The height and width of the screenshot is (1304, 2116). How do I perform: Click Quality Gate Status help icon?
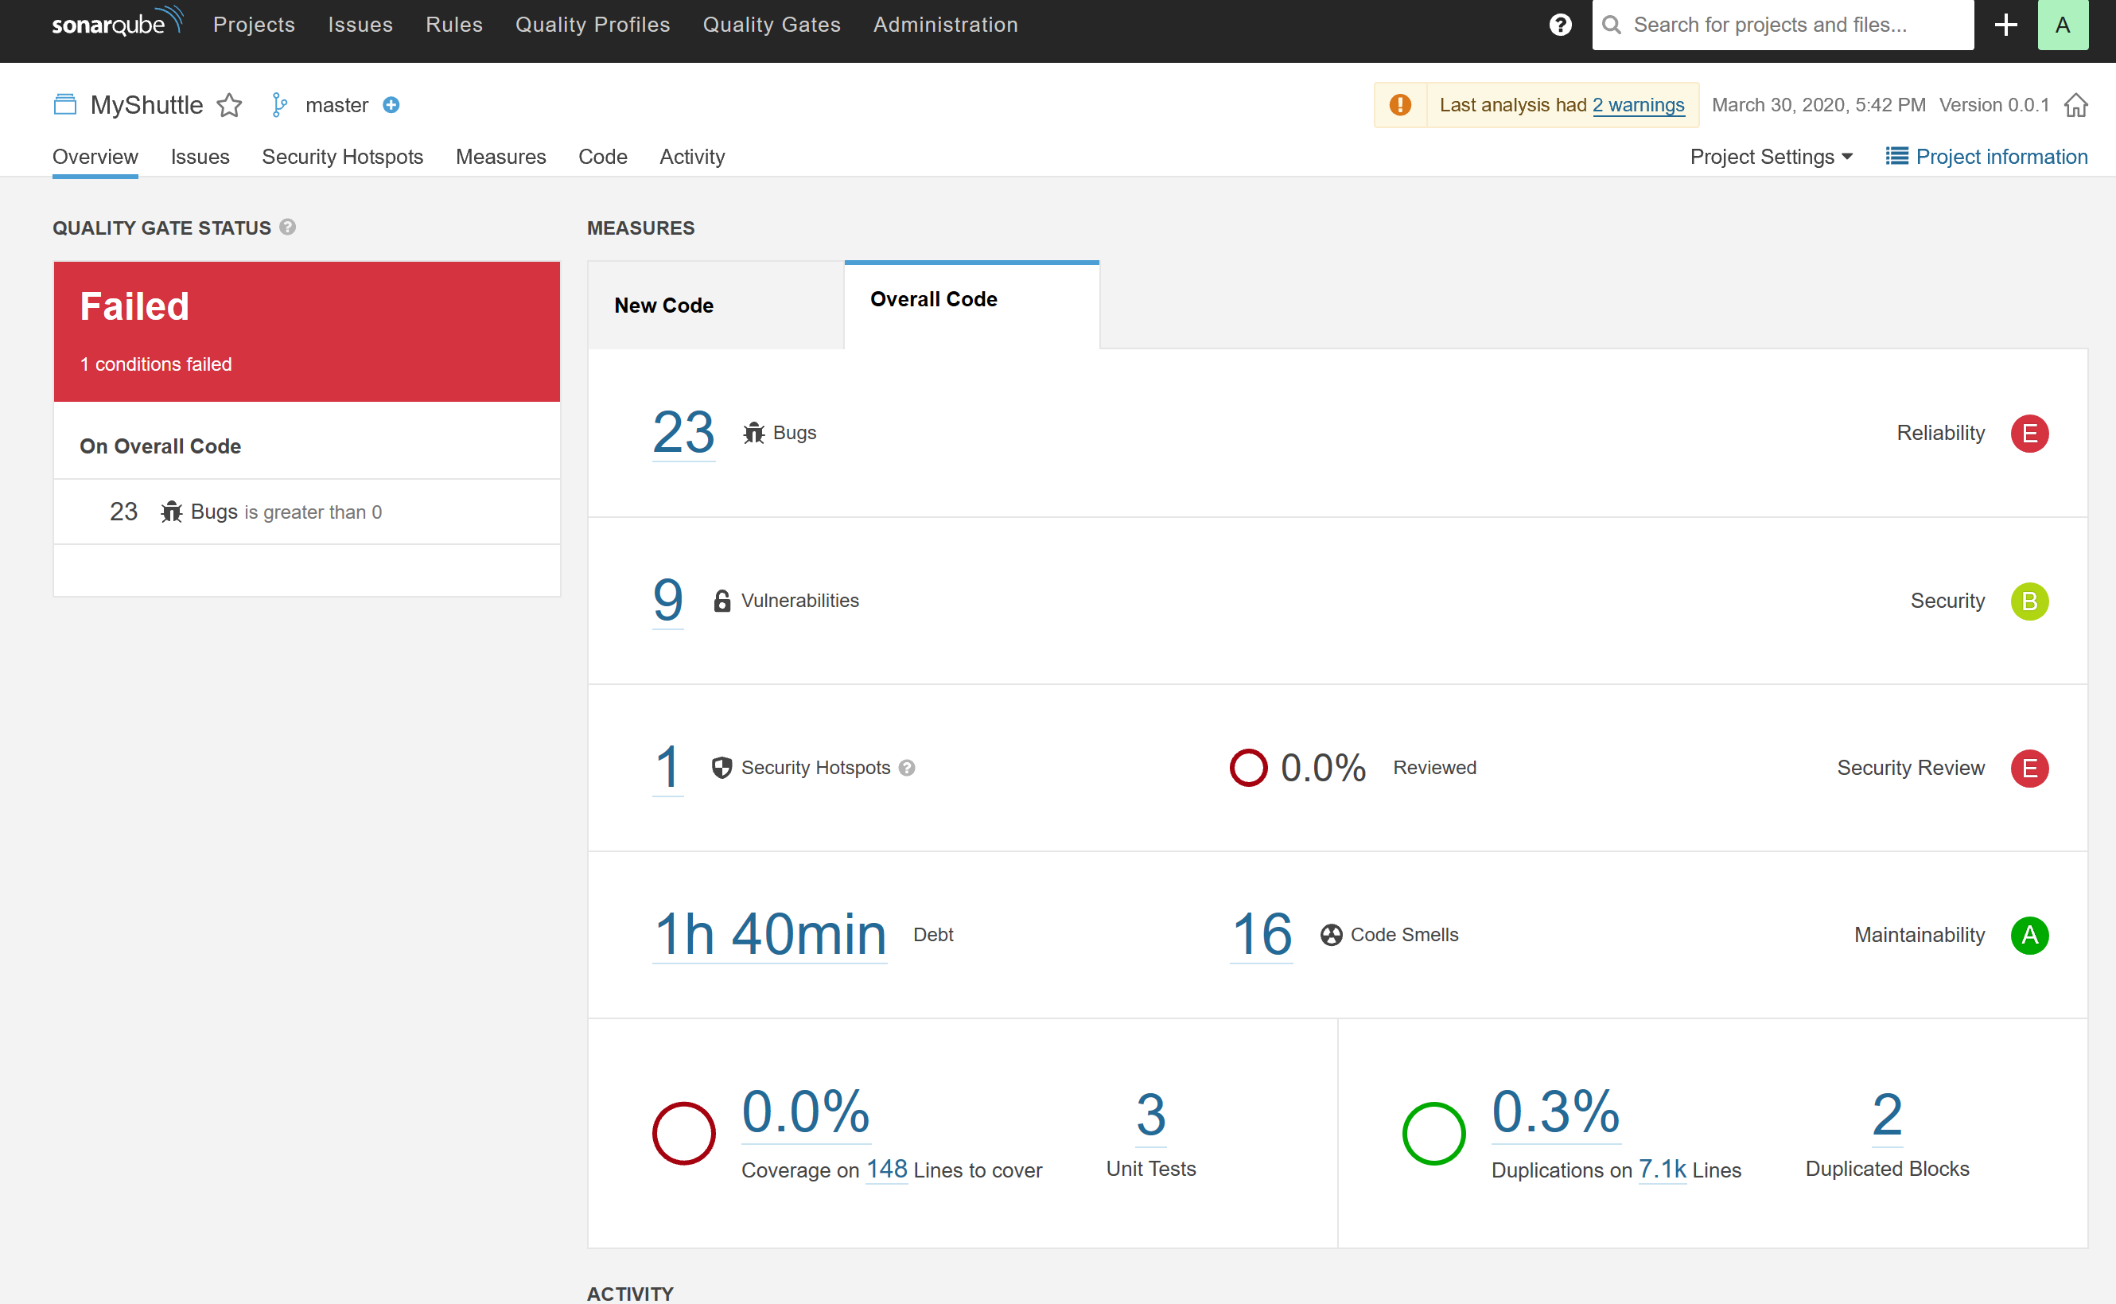(288, 227)
